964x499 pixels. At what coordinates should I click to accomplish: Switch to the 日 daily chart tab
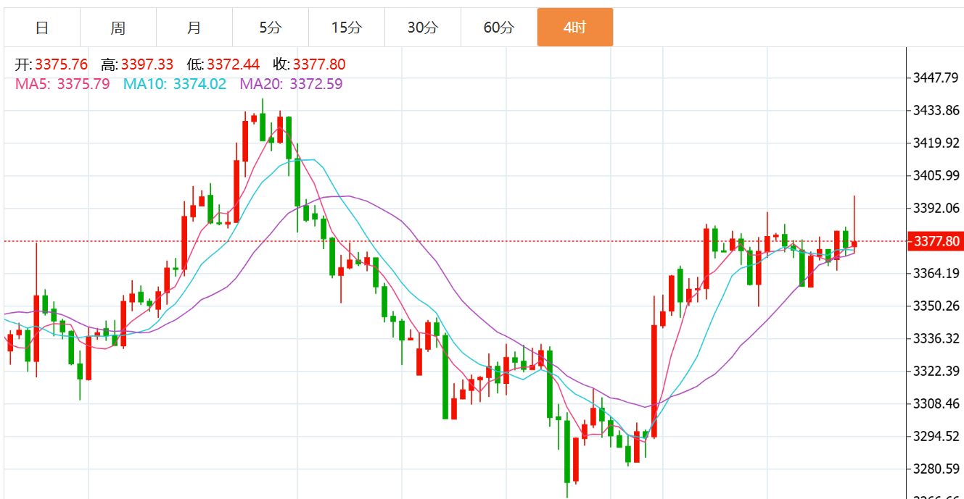pos(42,28)
